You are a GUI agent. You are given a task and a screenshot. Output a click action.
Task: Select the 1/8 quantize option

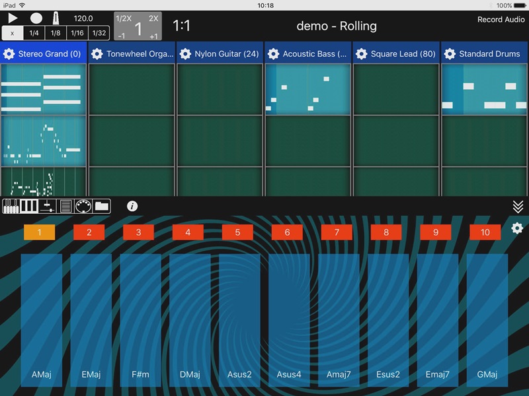point(56,33)
